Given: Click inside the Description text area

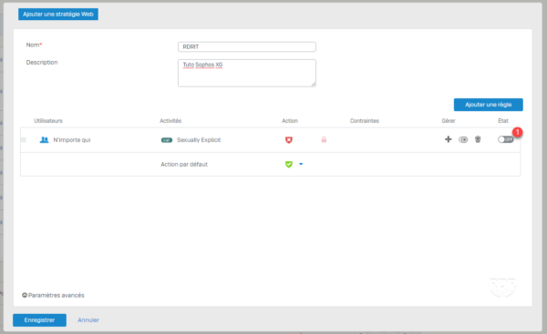Looking at the screenshot, I should point(247,73).
